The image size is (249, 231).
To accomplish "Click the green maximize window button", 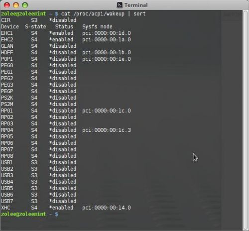I will click(25, 5).
